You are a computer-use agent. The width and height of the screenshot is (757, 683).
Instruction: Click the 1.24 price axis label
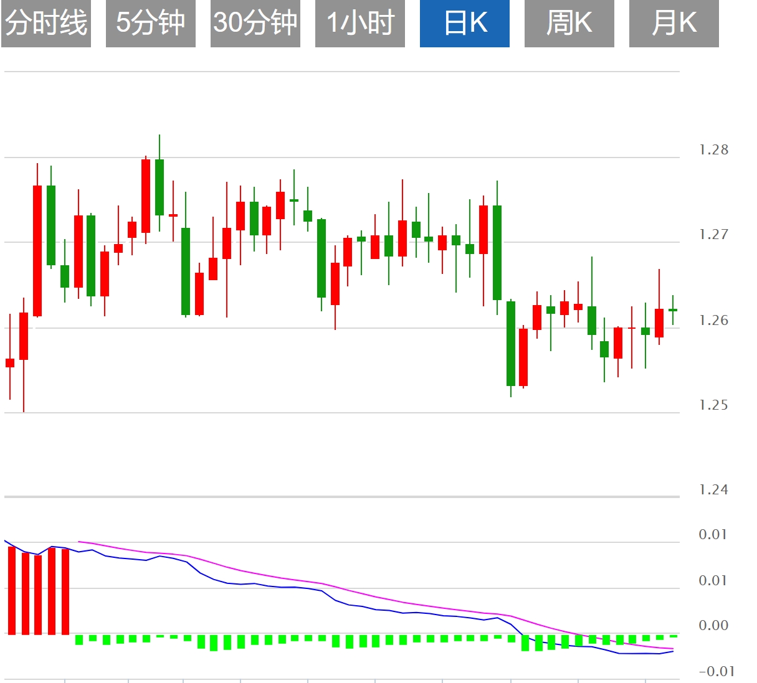point(713,490)
